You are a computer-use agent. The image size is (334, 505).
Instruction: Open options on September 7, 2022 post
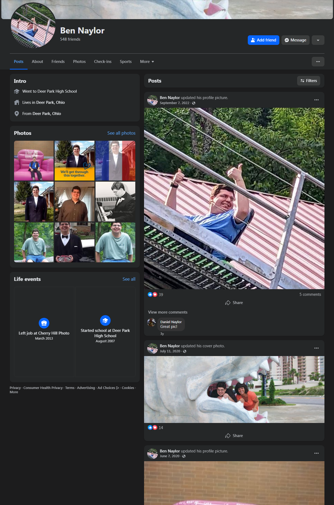pos(316,100)
